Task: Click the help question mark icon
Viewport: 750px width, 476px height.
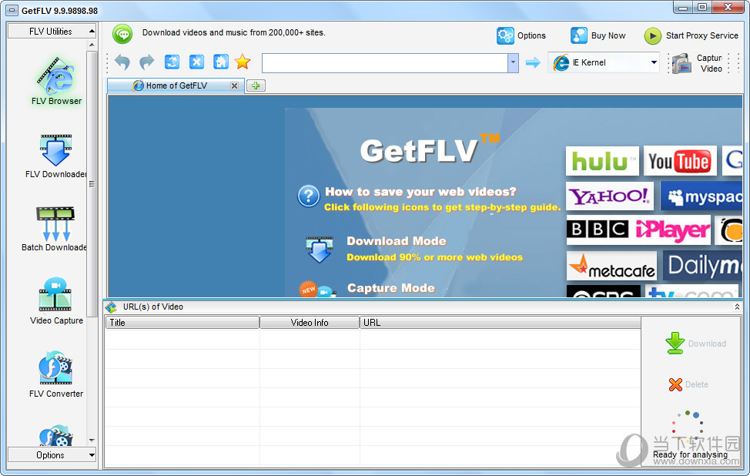Action: click(x=309, y=196)
